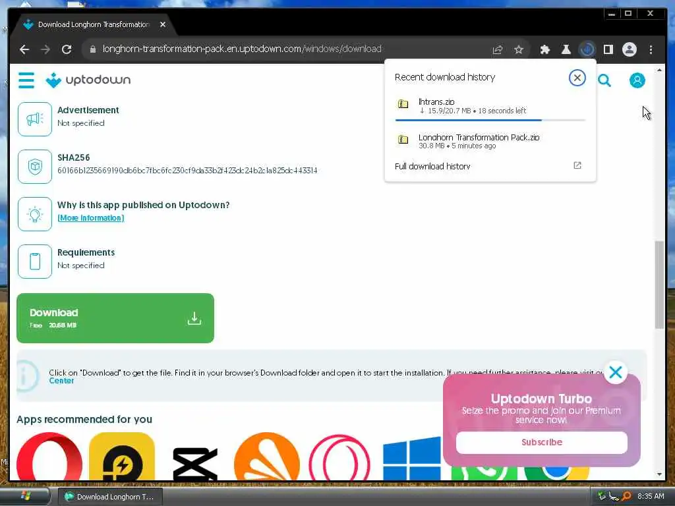
Task: Click the magnifier tray icon
Action: (626, 496)
